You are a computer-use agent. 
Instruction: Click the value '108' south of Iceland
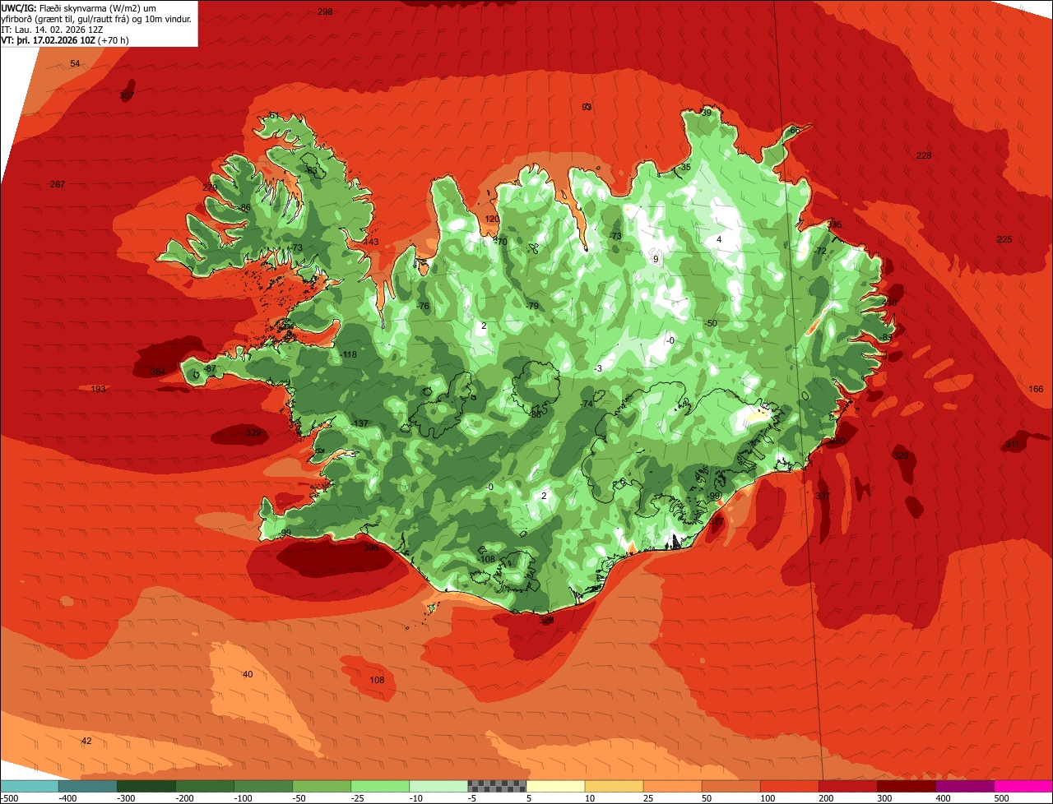(x=377, y=681)
